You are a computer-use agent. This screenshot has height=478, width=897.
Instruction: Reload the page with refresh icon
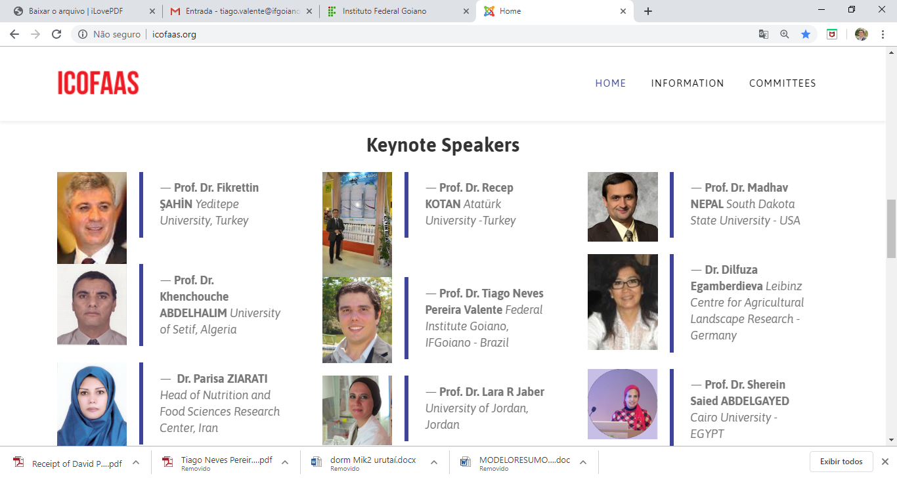[56, 35]
